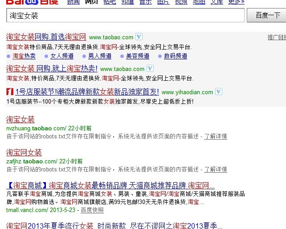Open ad 淘宝女装 网购,就上淘宝热卖!
286x229 pixels.
pos(52,69)
